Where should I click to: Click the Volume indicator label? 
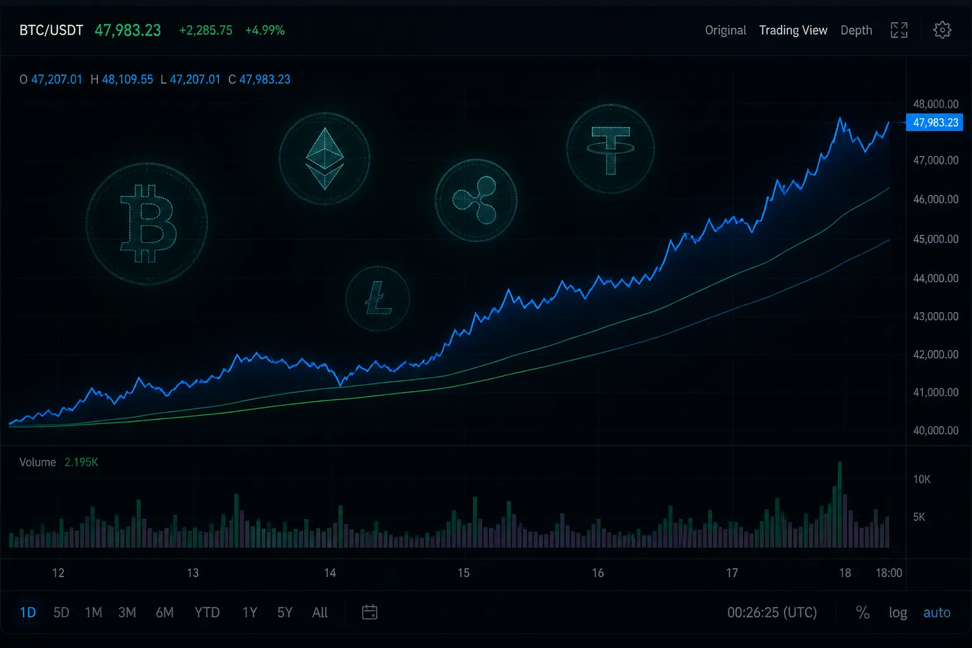[37, 462]
